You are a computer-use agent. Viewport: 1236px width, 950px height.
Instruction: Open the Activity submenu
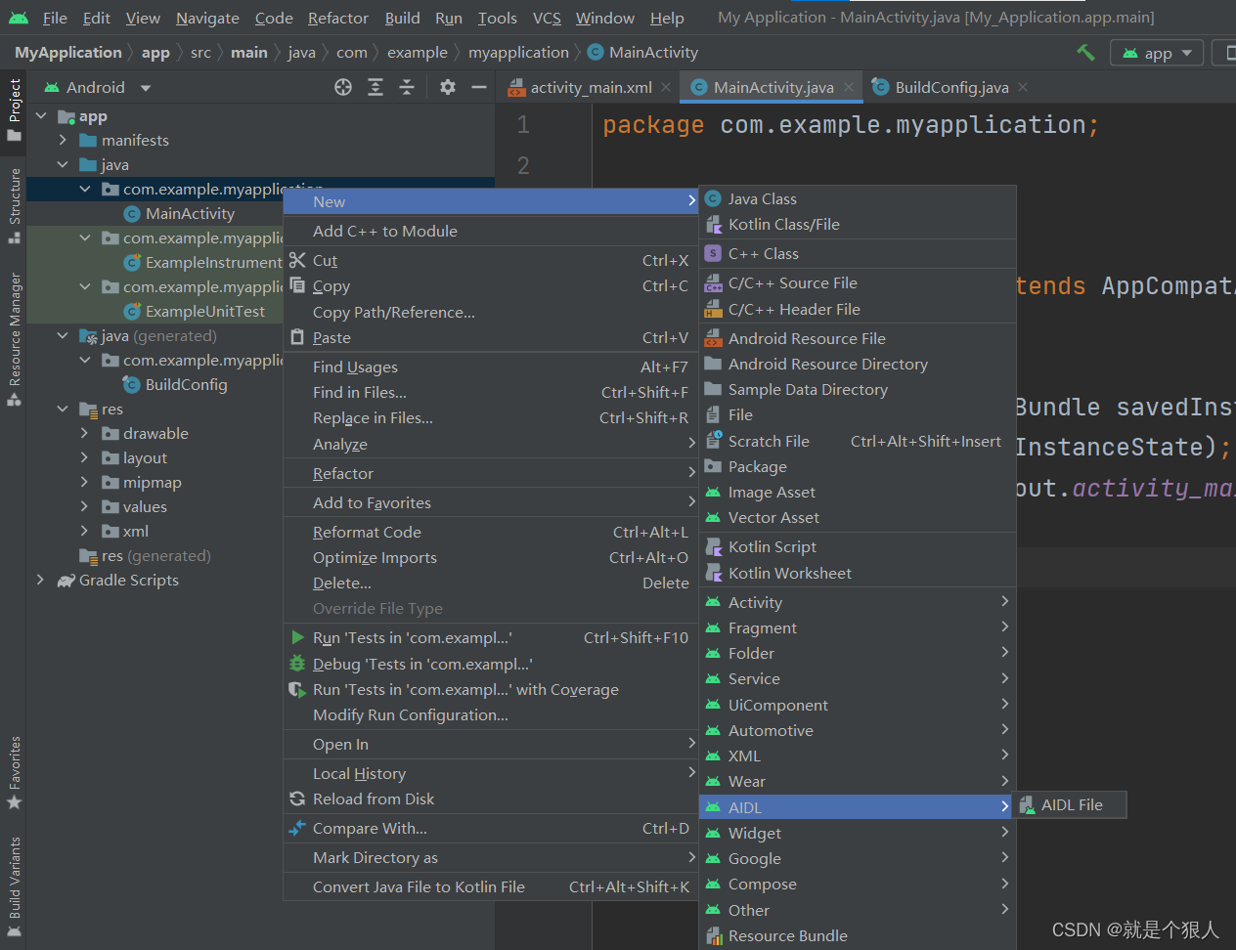pos(858,602)
